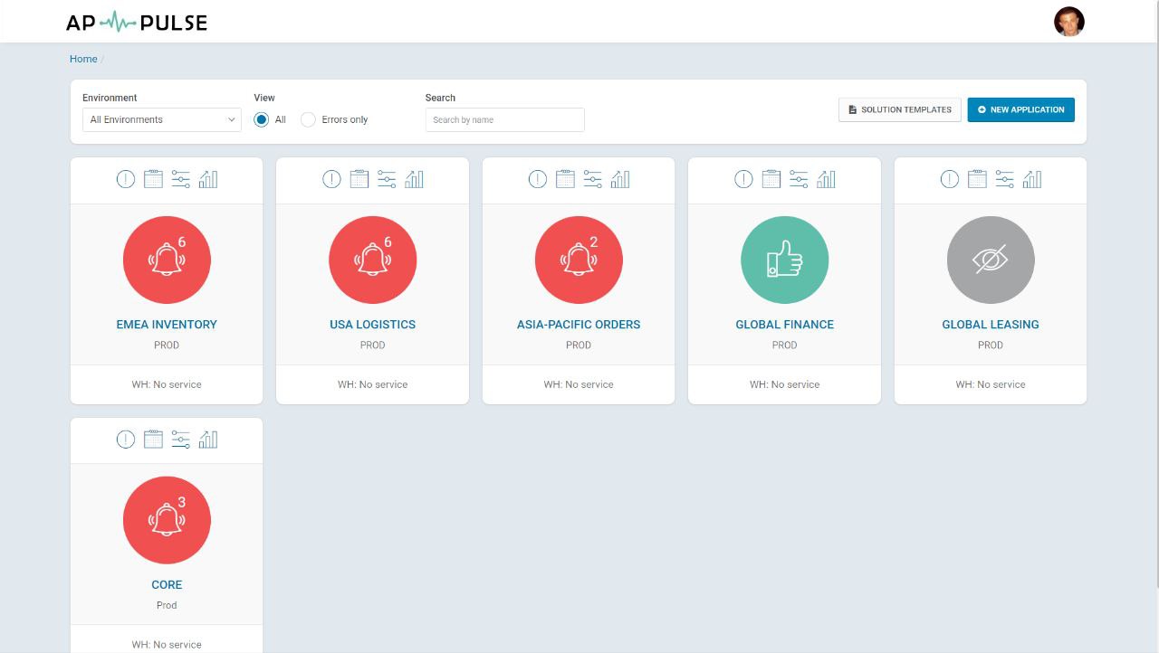
Task: Click the AP Pulse logo
Action: click(x=137, y=22)
